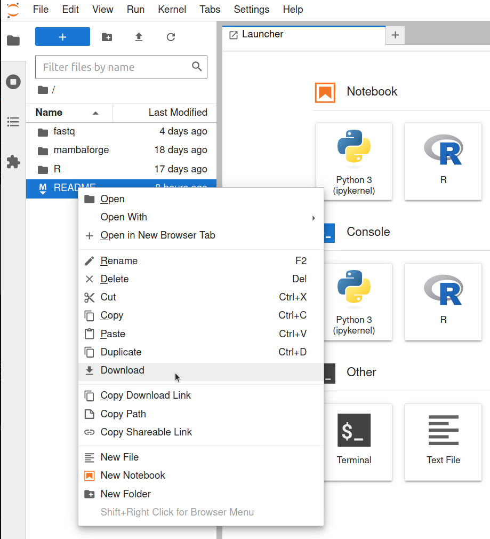The image size is (490, 539).
Task: Toggle the table of contents sidebar
Action: point(13,122)
